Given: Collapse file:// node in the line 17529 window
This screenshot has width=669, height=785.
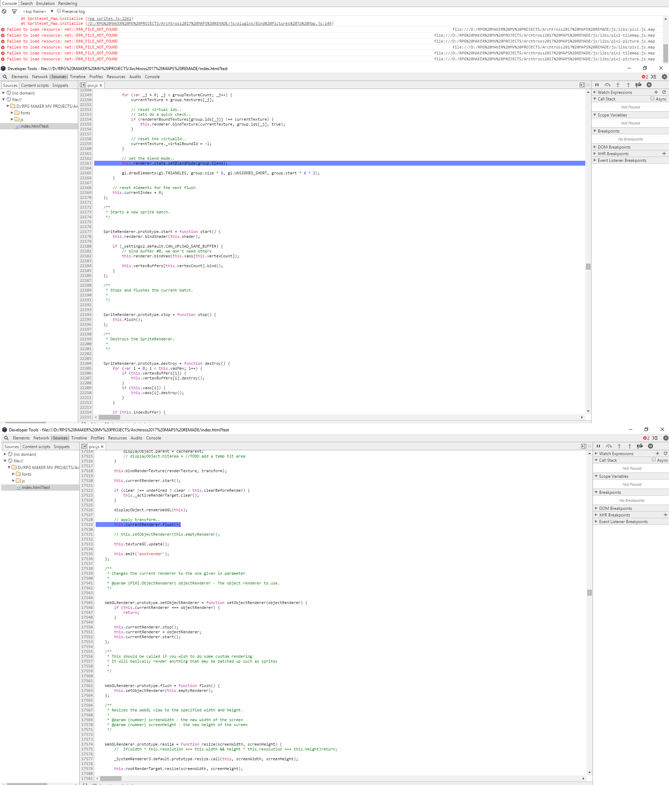Looking at the screenshot, I should click(5, 461).
